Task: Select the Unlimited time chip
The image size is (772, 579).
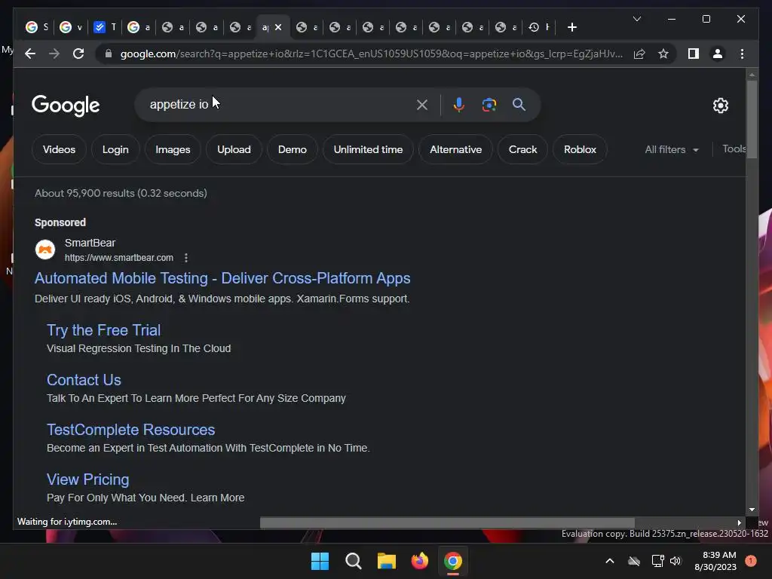Action: tap(368, 149)
